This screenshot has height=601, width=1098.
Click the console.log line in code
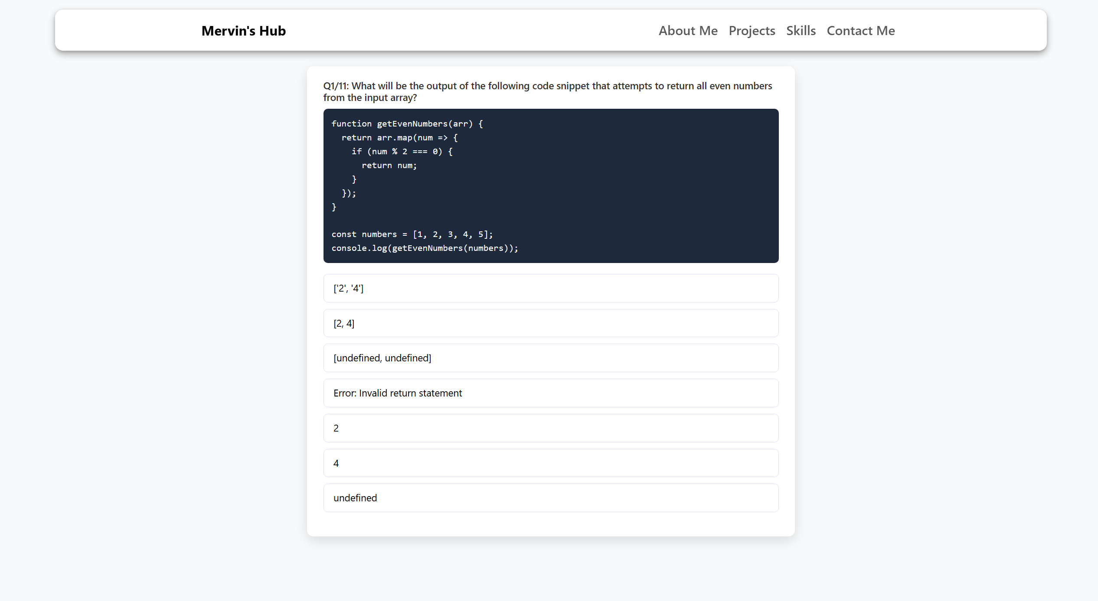point(425,248)
